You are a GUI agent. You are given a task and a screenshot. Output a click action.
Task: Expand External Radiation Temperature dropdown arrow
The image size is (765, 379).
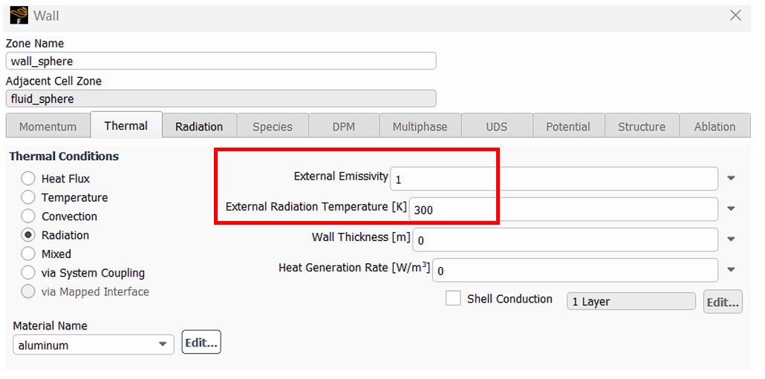click(731, 208)
